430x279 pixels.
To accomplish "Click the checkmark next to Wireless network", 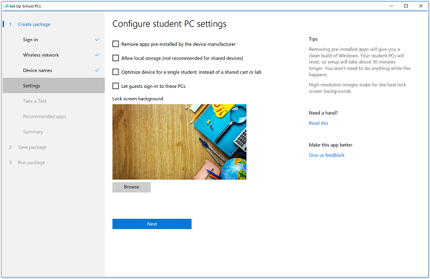I will click(x=97, y=55).
